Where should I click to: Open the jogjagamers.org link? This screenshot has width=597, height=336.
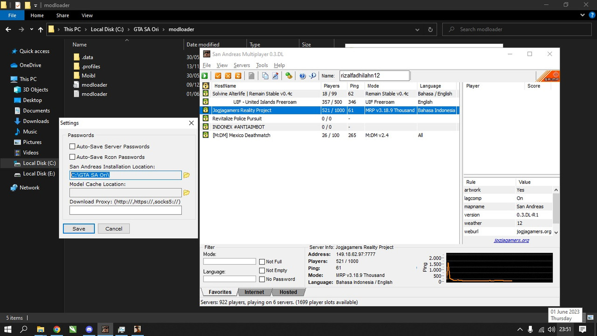tap(512, 240)
